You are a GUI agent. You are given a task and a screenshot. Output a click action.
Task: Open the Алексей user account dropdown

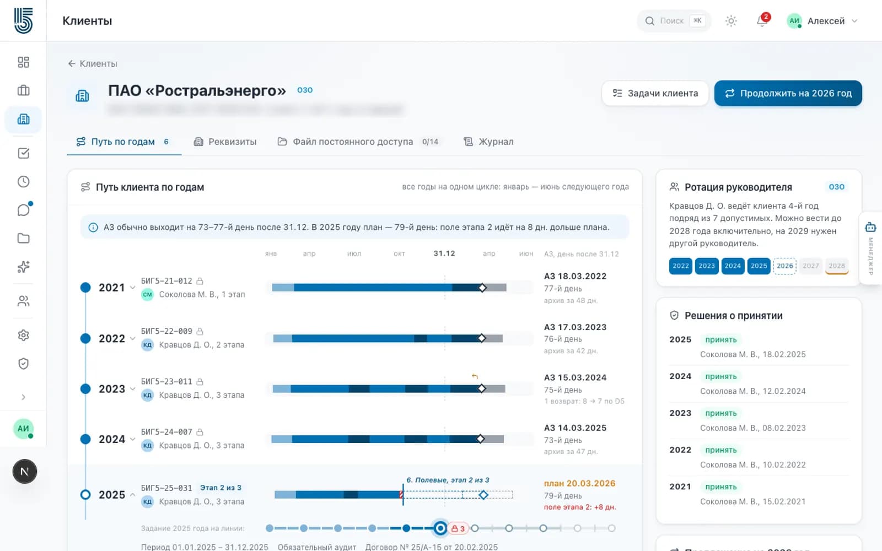pos(822,21)
